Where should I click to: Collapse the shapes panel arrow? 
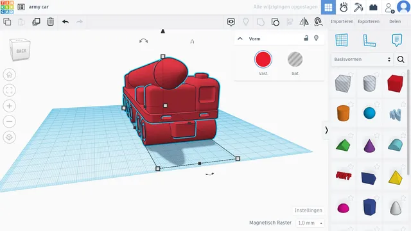326,130
